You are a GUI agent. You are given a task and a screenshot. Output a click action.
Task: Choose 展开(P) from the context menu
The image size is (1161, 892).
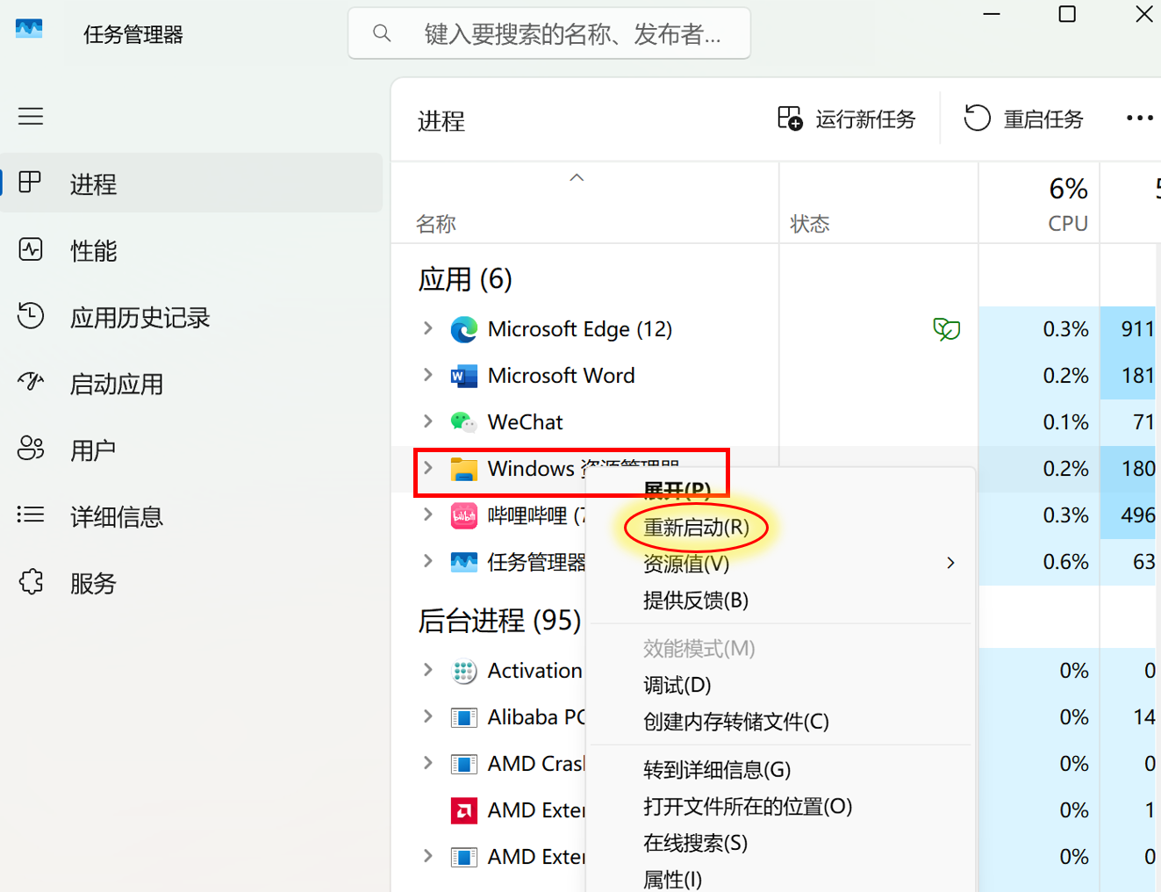pyautogui.click(x=677, y=490)
